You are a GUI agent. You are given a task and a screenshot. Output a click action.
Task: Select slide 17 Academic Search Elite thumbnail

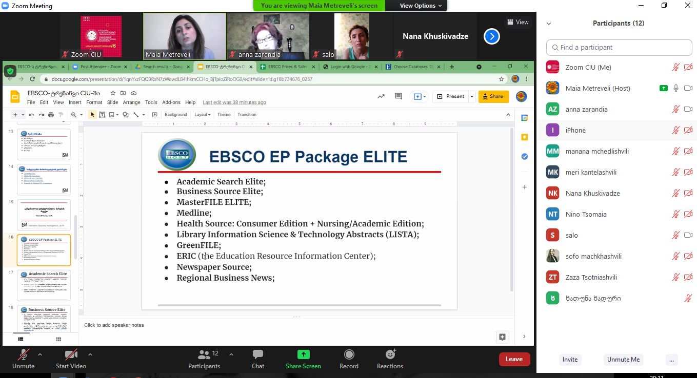[44, 285]
